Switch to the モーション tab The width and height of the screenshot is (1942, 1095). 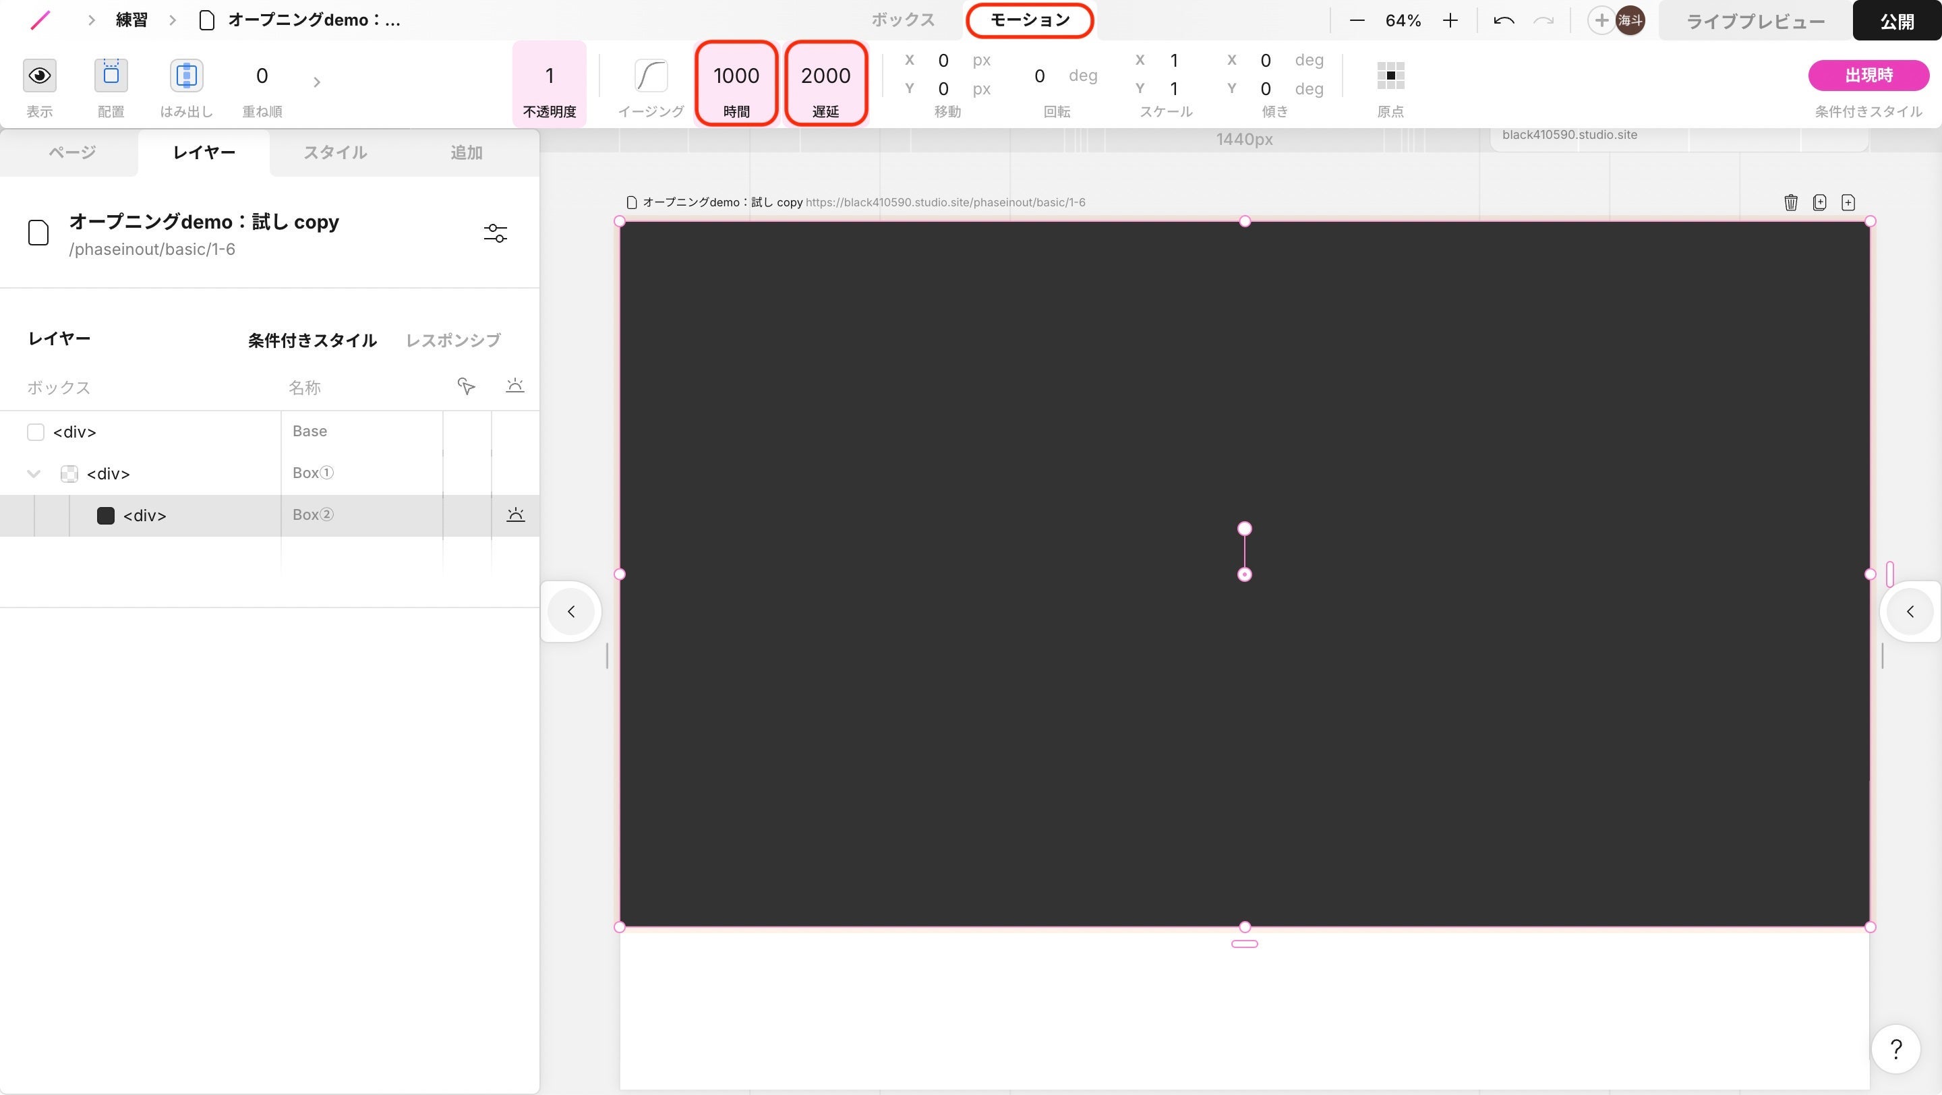click(x=1030, y=20)
